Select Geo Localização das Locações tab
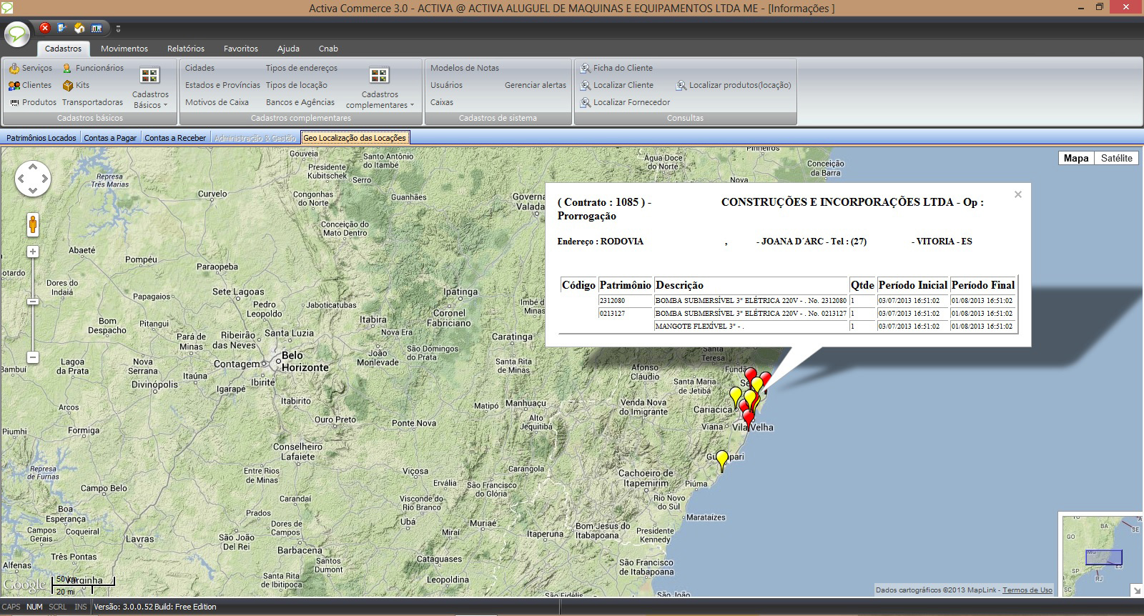1144x616 pixels. [355, 138]
